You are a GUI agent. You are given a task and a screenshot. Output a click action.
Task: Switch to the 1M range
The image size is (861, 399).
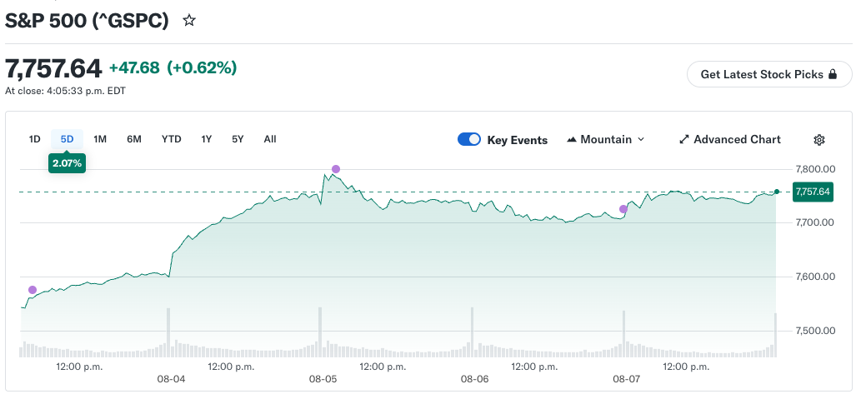100,139
